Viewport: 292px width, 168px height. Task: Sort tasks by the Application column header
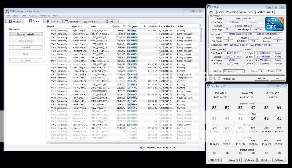pyautogui.click(x=77, y=27)
